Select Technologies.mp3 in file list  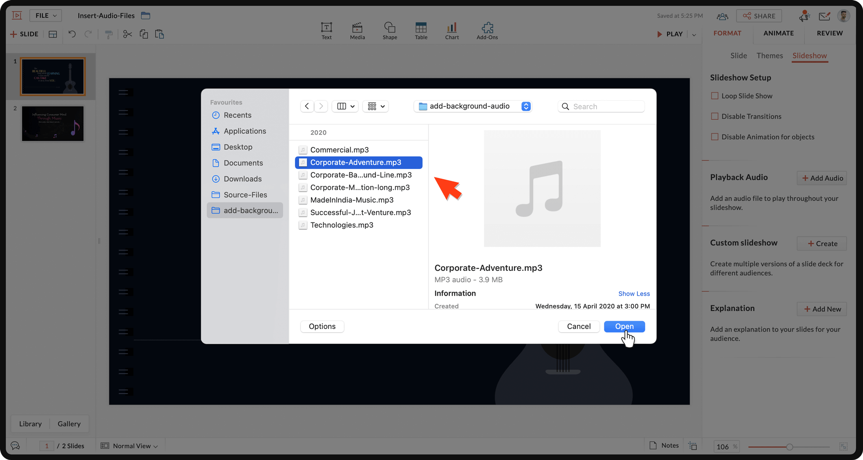[x=341, y=225]
